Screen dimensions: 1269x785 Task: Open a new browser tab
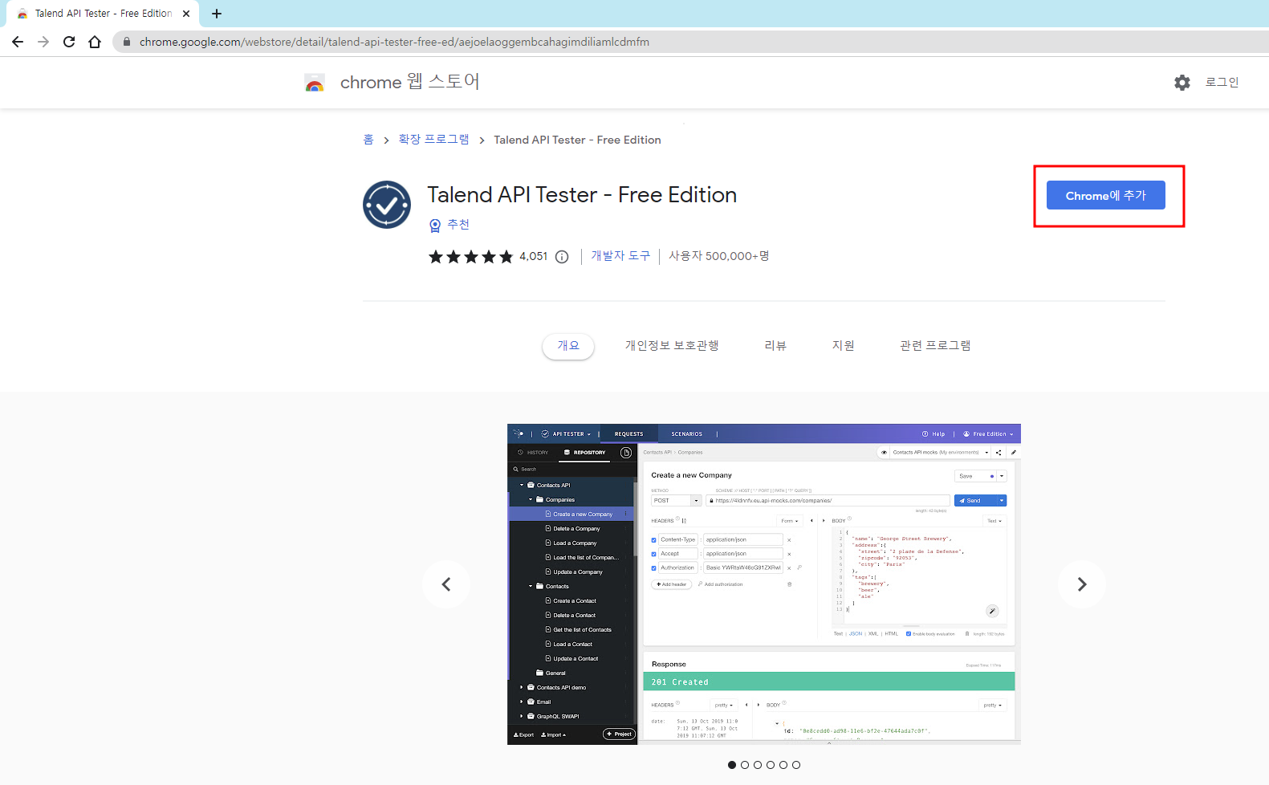point(217,14)
